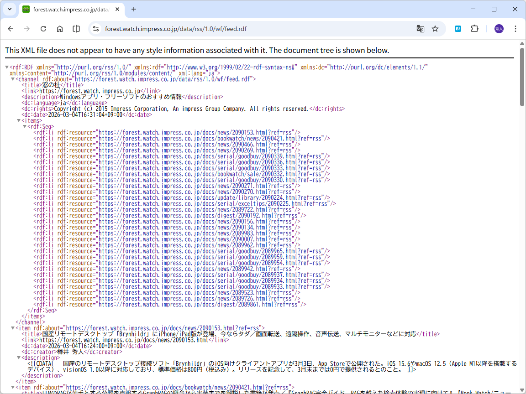526x394 pixels.
Task: Open the tab search dropdown
Action: coord(10,10)
